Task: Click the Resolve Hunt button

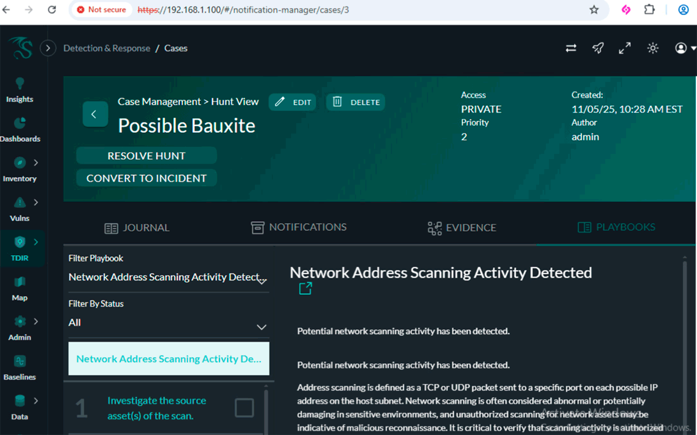Action: pyautogui.click(x=146, y=156)
